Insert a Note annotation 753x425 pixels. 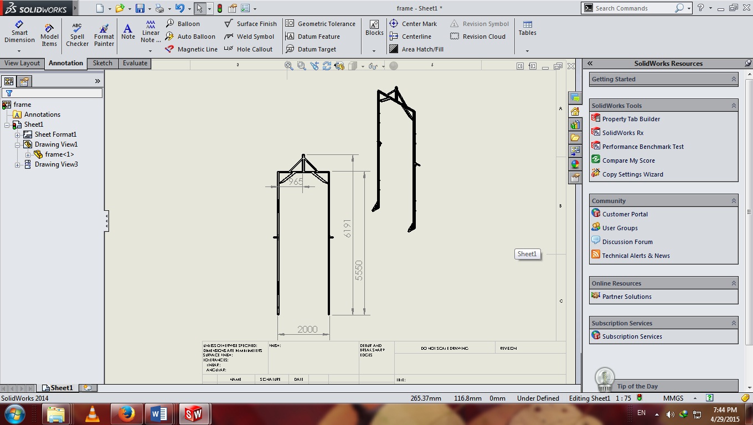(128, 32)
